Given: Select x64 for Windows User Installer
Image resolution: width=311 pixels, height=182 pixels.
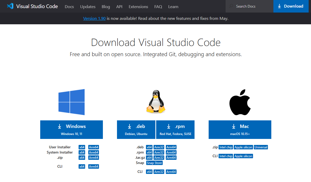Looking at the screenshot, I should pos(82,147).
